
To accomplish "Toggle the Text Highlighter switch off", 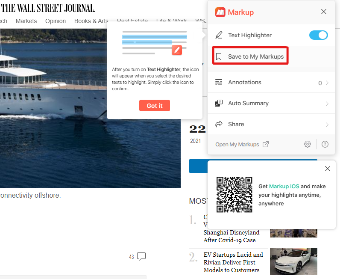I will click(318, 35).
